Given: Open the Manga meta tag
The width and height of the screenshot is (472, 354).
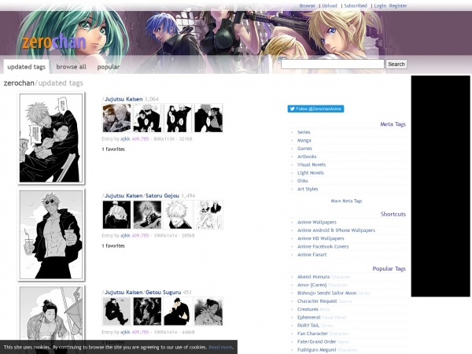Looking at the screenshot, I should pyautogui.click(x=304, y=140).
